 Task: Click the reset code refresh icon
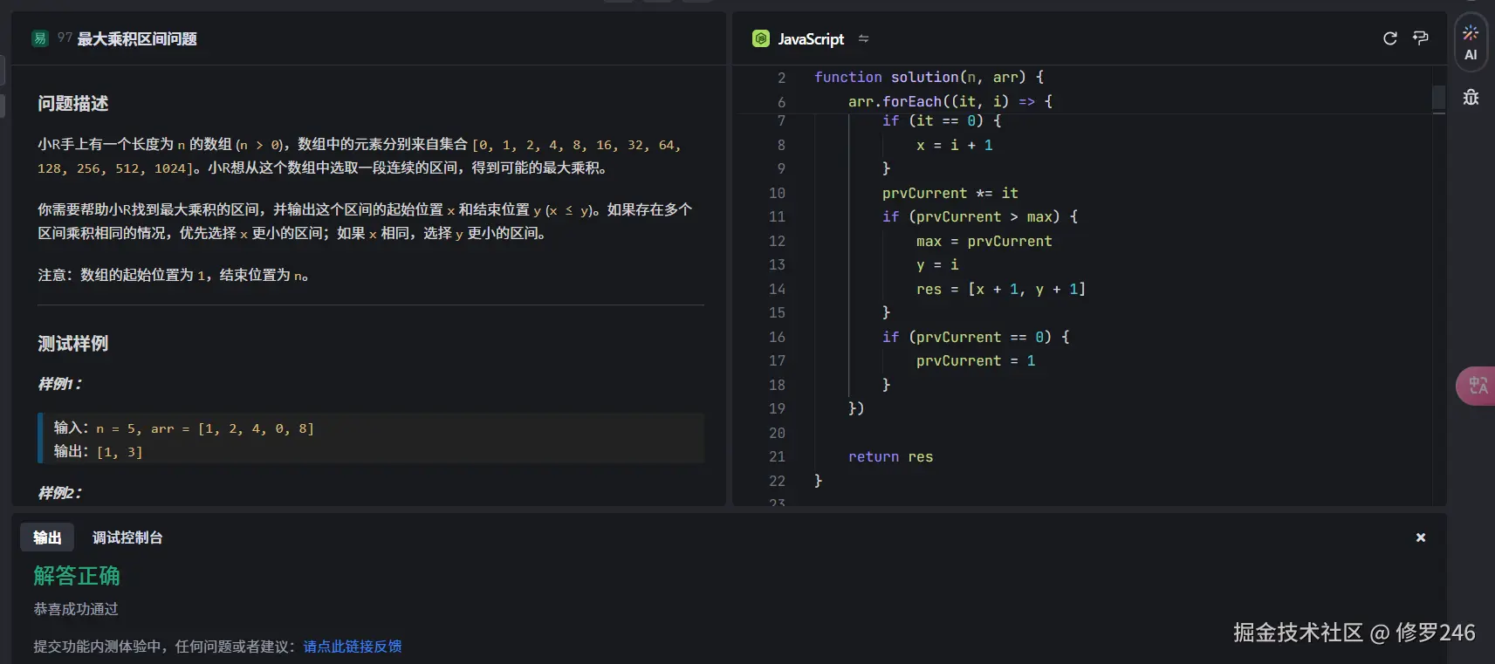click(1390, 38)
